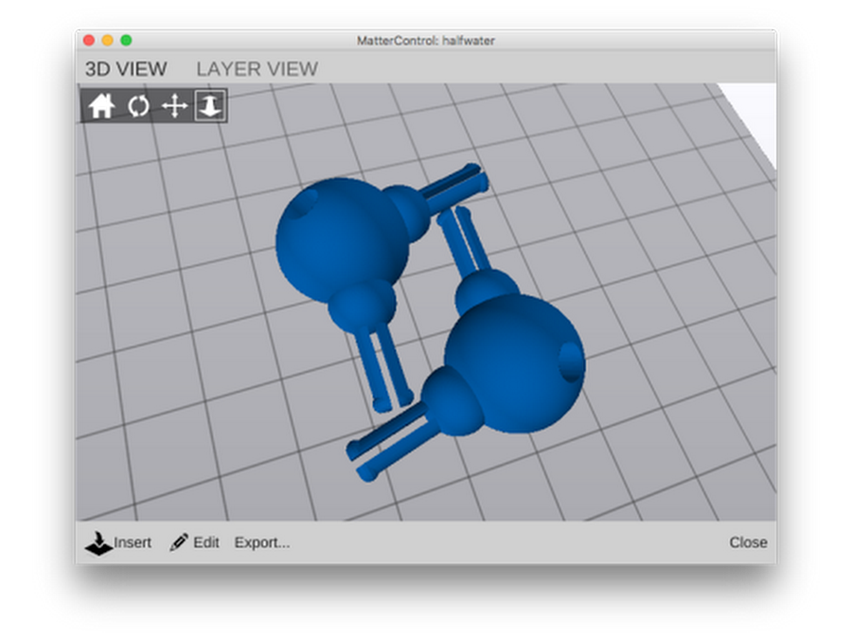This screenshot has height=639, width=852.
Task: Close the window with the red button
Action: (x=89, y=40)
